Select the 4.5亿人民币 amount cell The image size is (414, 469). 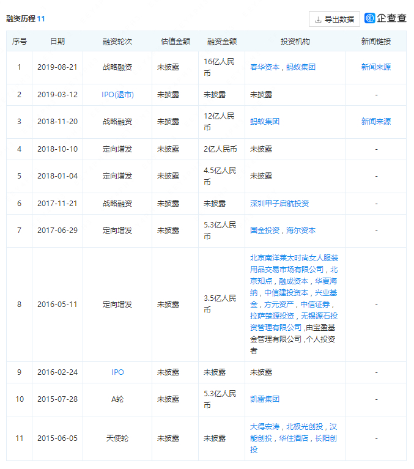coord(220,176)
